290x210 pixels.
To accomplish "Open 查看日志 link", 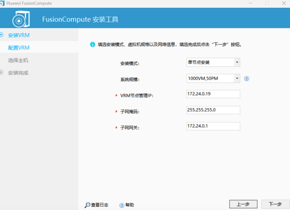I will (100, 205).
